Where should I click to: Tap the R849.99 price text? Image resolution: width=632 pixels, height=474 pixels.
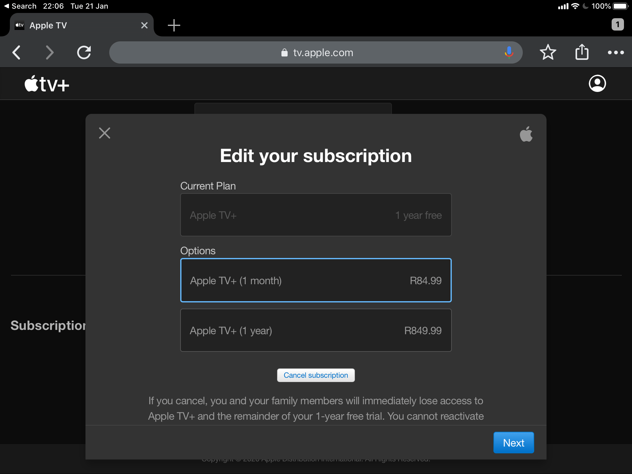coord(423,331)
